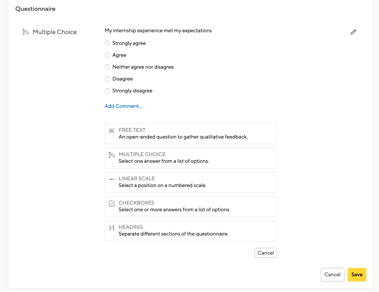The width and height of the screenshot is (379, 292).
Task: Select the Linear Scale question type
Action: coord(191,182)
